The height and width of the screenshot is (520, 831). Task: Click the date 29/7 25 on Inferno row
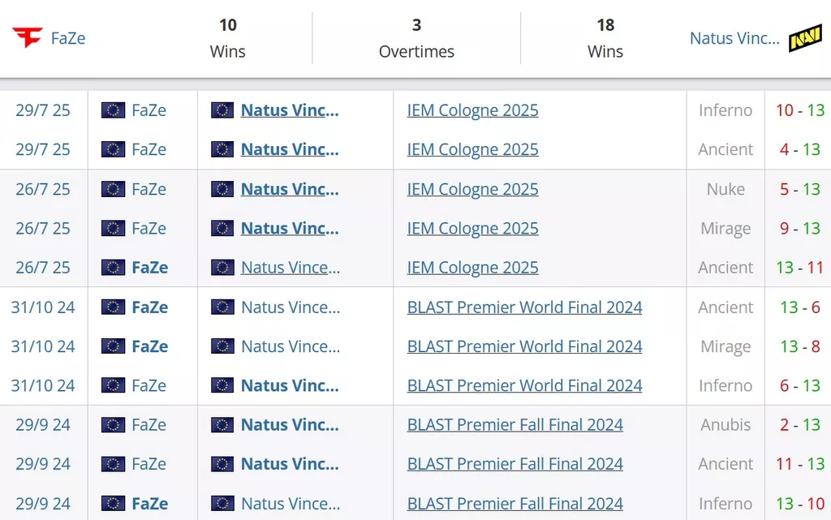[43, 110]
